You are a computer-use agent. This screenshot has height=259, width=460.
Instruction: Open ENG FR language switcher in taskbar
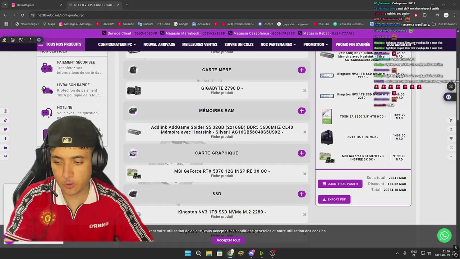pos(414,253)
